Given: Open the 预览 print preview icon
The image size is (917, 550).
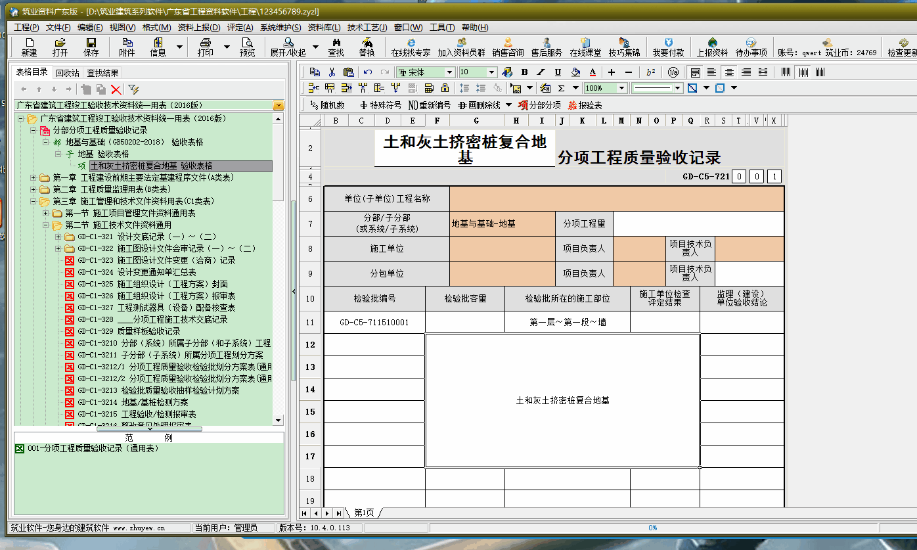Looking at the screenshot, I should (247, 47).
